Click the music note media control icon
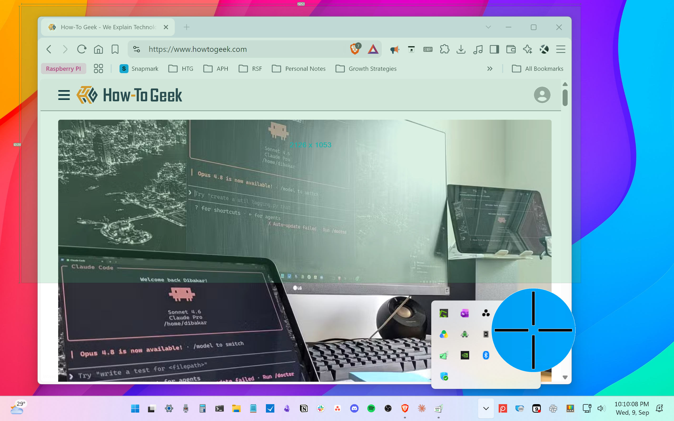 tap(478, 49)
